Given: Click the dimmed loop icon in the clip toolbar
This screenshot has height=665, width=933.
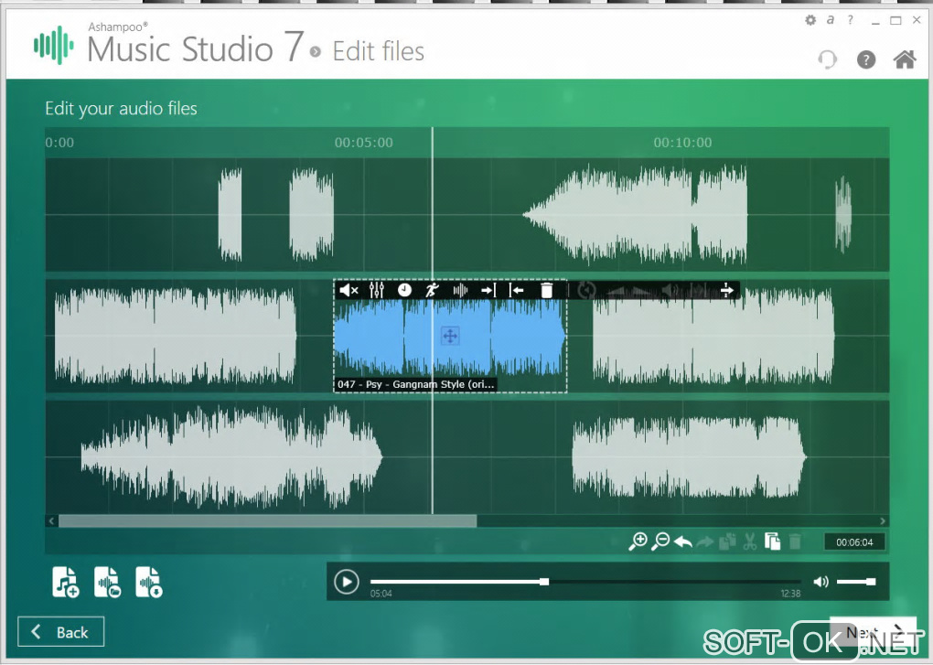Looking at the screenshot, I should pyautogui.click(x=586, y=290).
